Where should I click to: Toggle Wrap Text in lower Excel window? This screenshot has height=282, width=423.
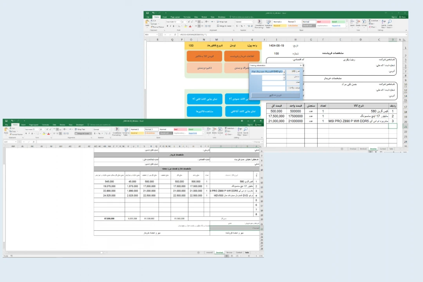click(80, 129)
